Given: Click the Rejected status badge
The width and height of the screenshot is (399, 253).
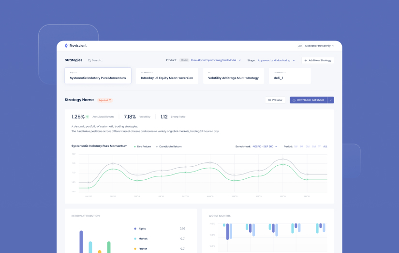Looking at the screenshot, I should 105,100.
